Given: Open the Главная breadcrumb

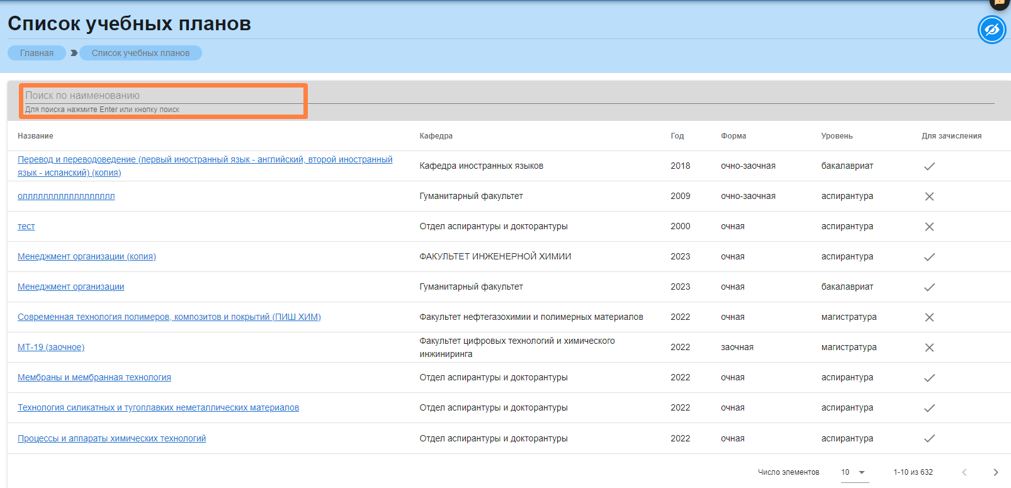Looking at the screenshot, I should [37, 53].
